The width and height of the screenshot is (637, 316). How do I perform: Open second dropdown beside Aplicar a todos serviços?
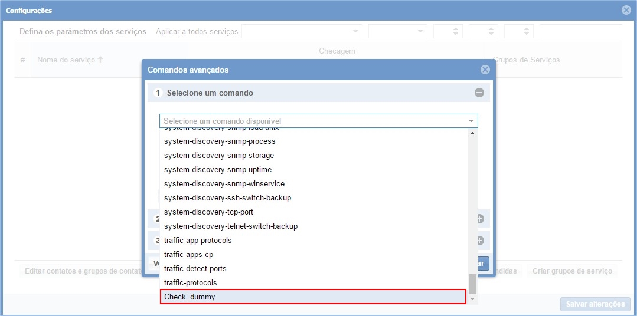tap(397, 31)
